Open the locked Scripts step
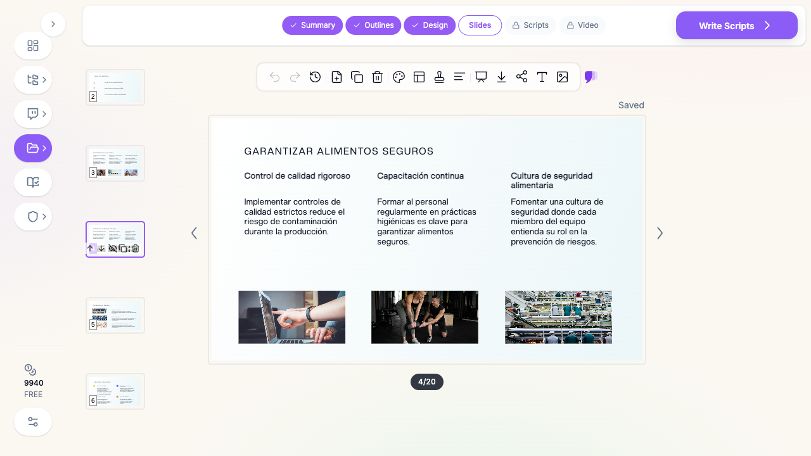This screenshot has width=811, height=456. [530, 25]
